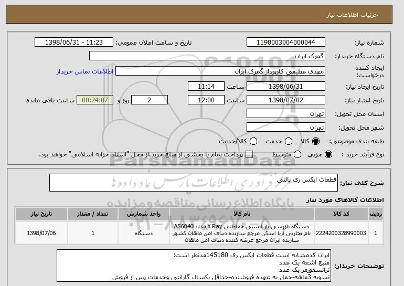Click the نام کالا column header
The width and height of the screenshot is (404, 286).
(x=242, y=214)
